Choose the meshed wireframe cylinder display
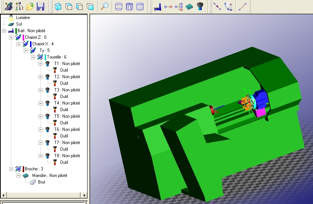The image size is (313, 204). pos(129,7)
